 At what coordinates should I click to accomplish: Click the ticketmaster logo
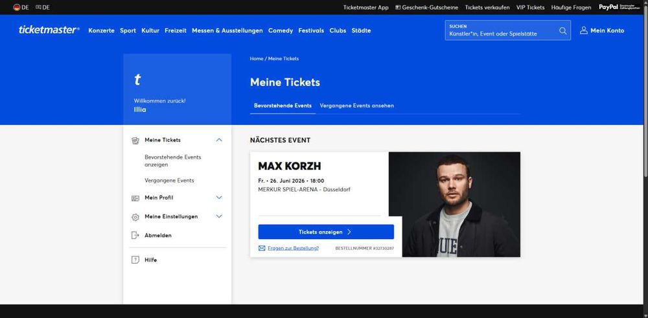[x=49, y=30]
